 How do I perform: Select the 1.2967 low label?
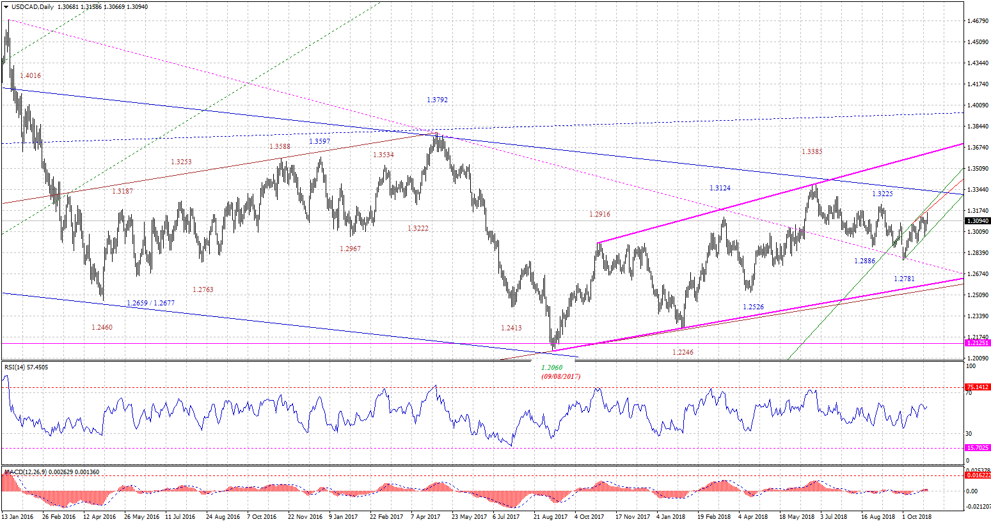point(350,249)
